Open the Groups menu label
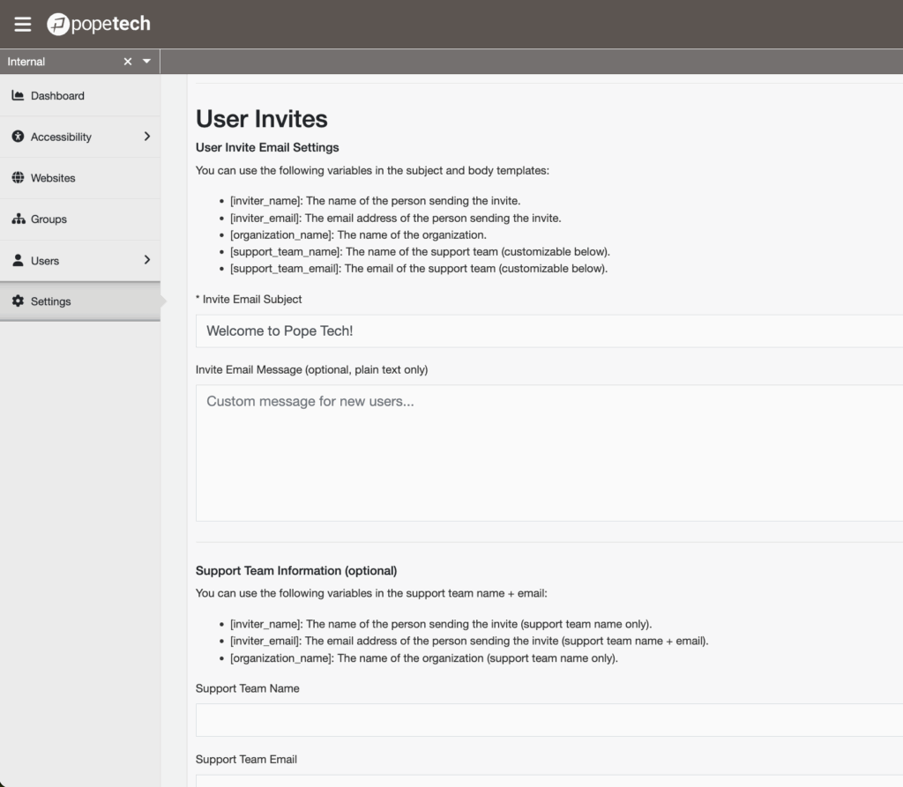 [49, 219]
